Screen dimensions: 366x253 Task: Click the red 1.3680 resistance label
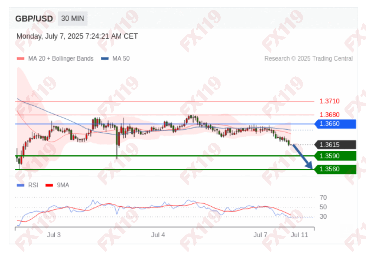point(330,115)
